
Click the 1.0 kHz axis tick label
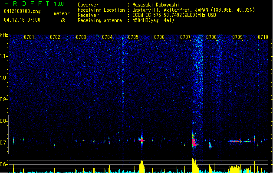pos(3,78)
